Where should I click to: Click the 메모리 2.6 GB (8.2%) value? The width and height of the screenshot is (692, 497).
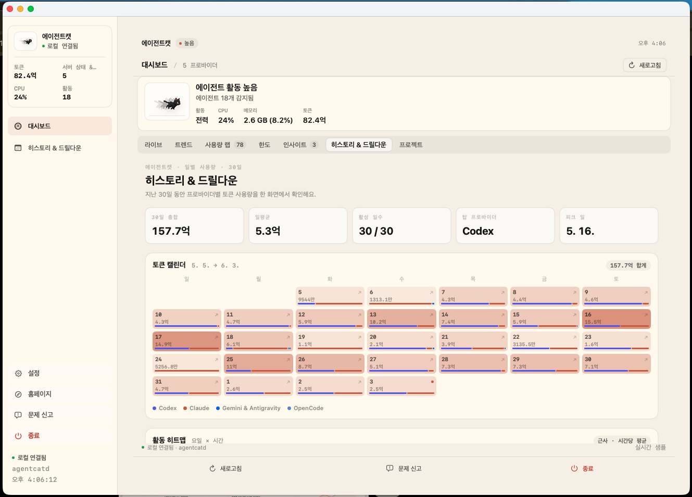tap(268, 120)
